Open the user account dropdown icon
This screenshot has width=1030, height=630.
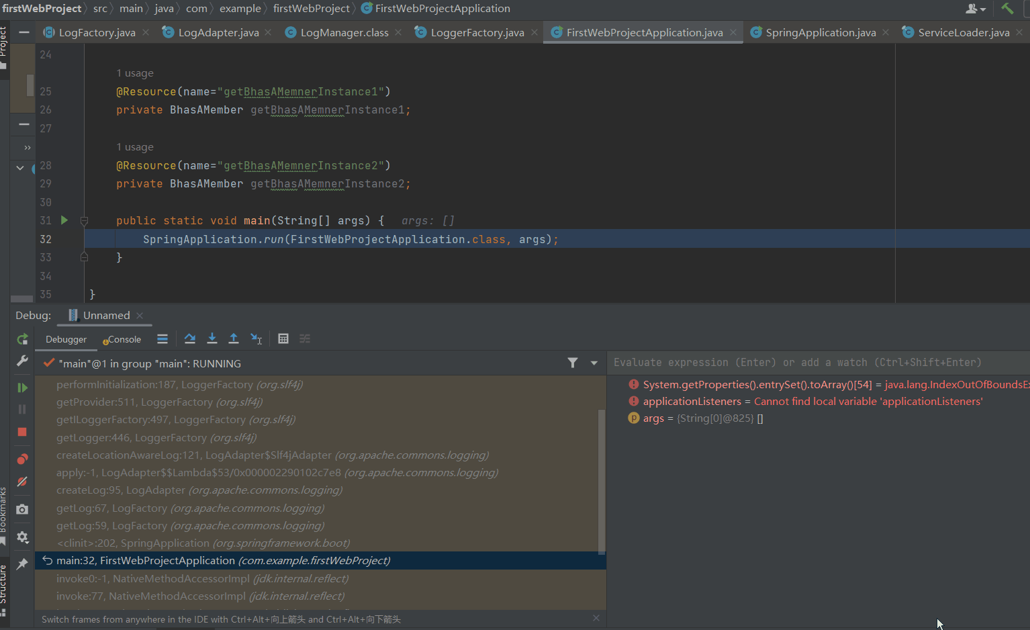pos(976,9)
